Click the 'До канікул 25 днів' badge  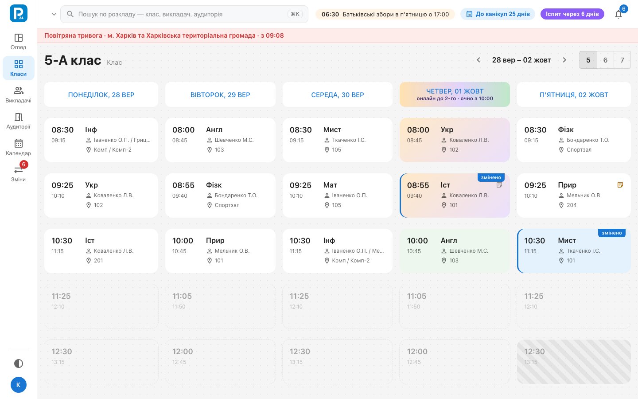click(x=498, y=14)
